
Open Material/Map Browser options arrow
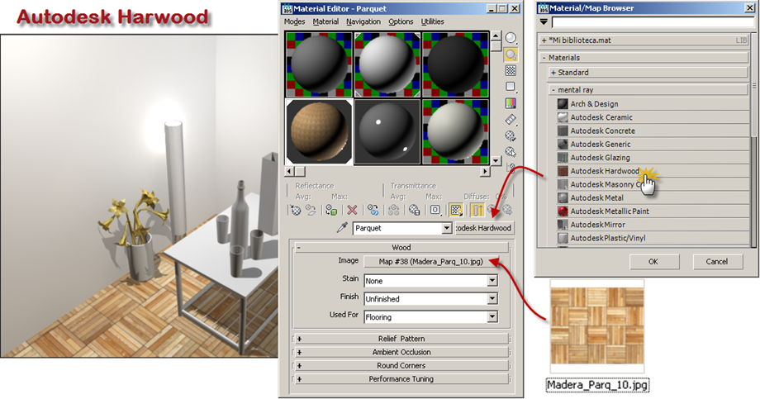544,22
